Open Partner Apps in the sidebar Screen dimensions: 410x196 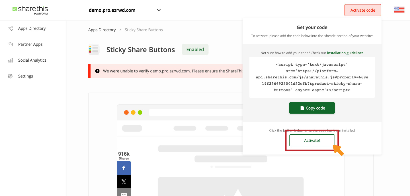click(x=30, y=44)
